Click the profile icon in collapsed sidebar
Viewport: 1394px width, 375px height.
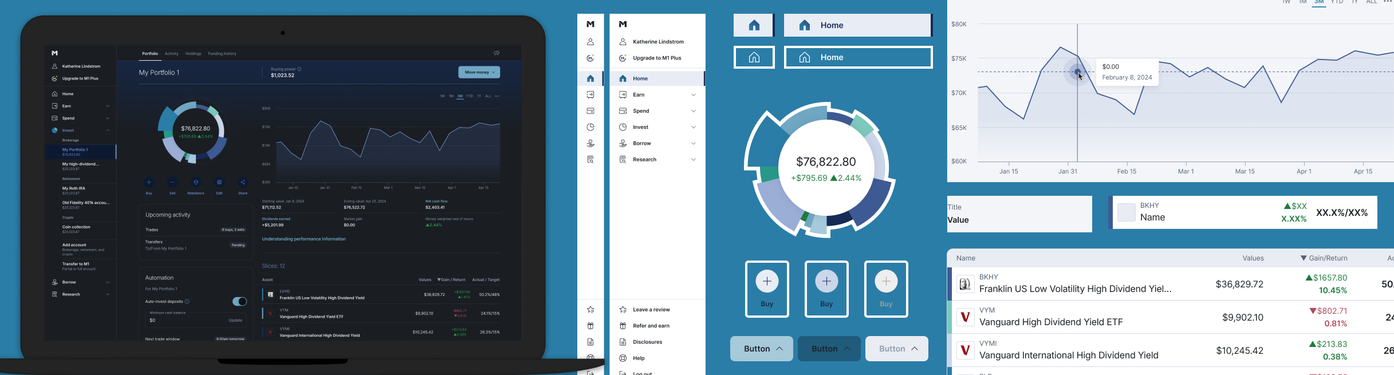click(590, 42)
